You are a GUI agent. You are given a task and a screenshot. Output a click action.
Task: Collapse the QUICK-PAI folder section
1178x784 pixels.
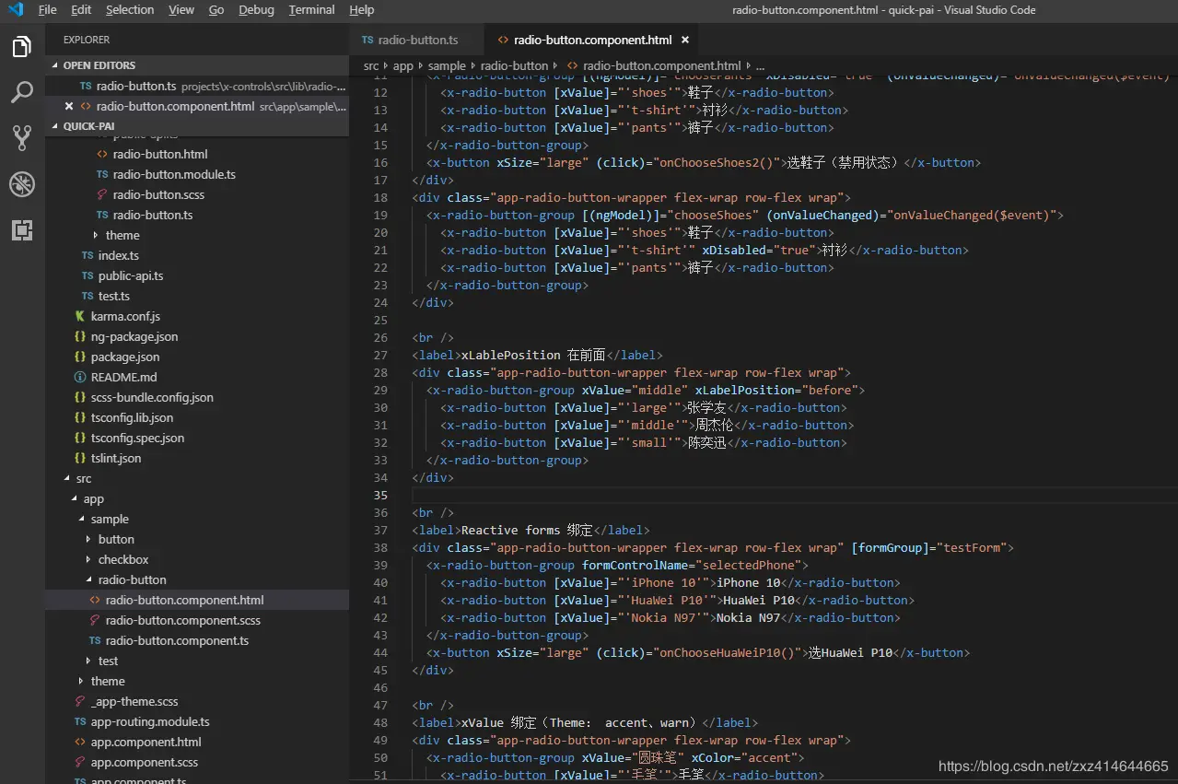click(88, 126)
